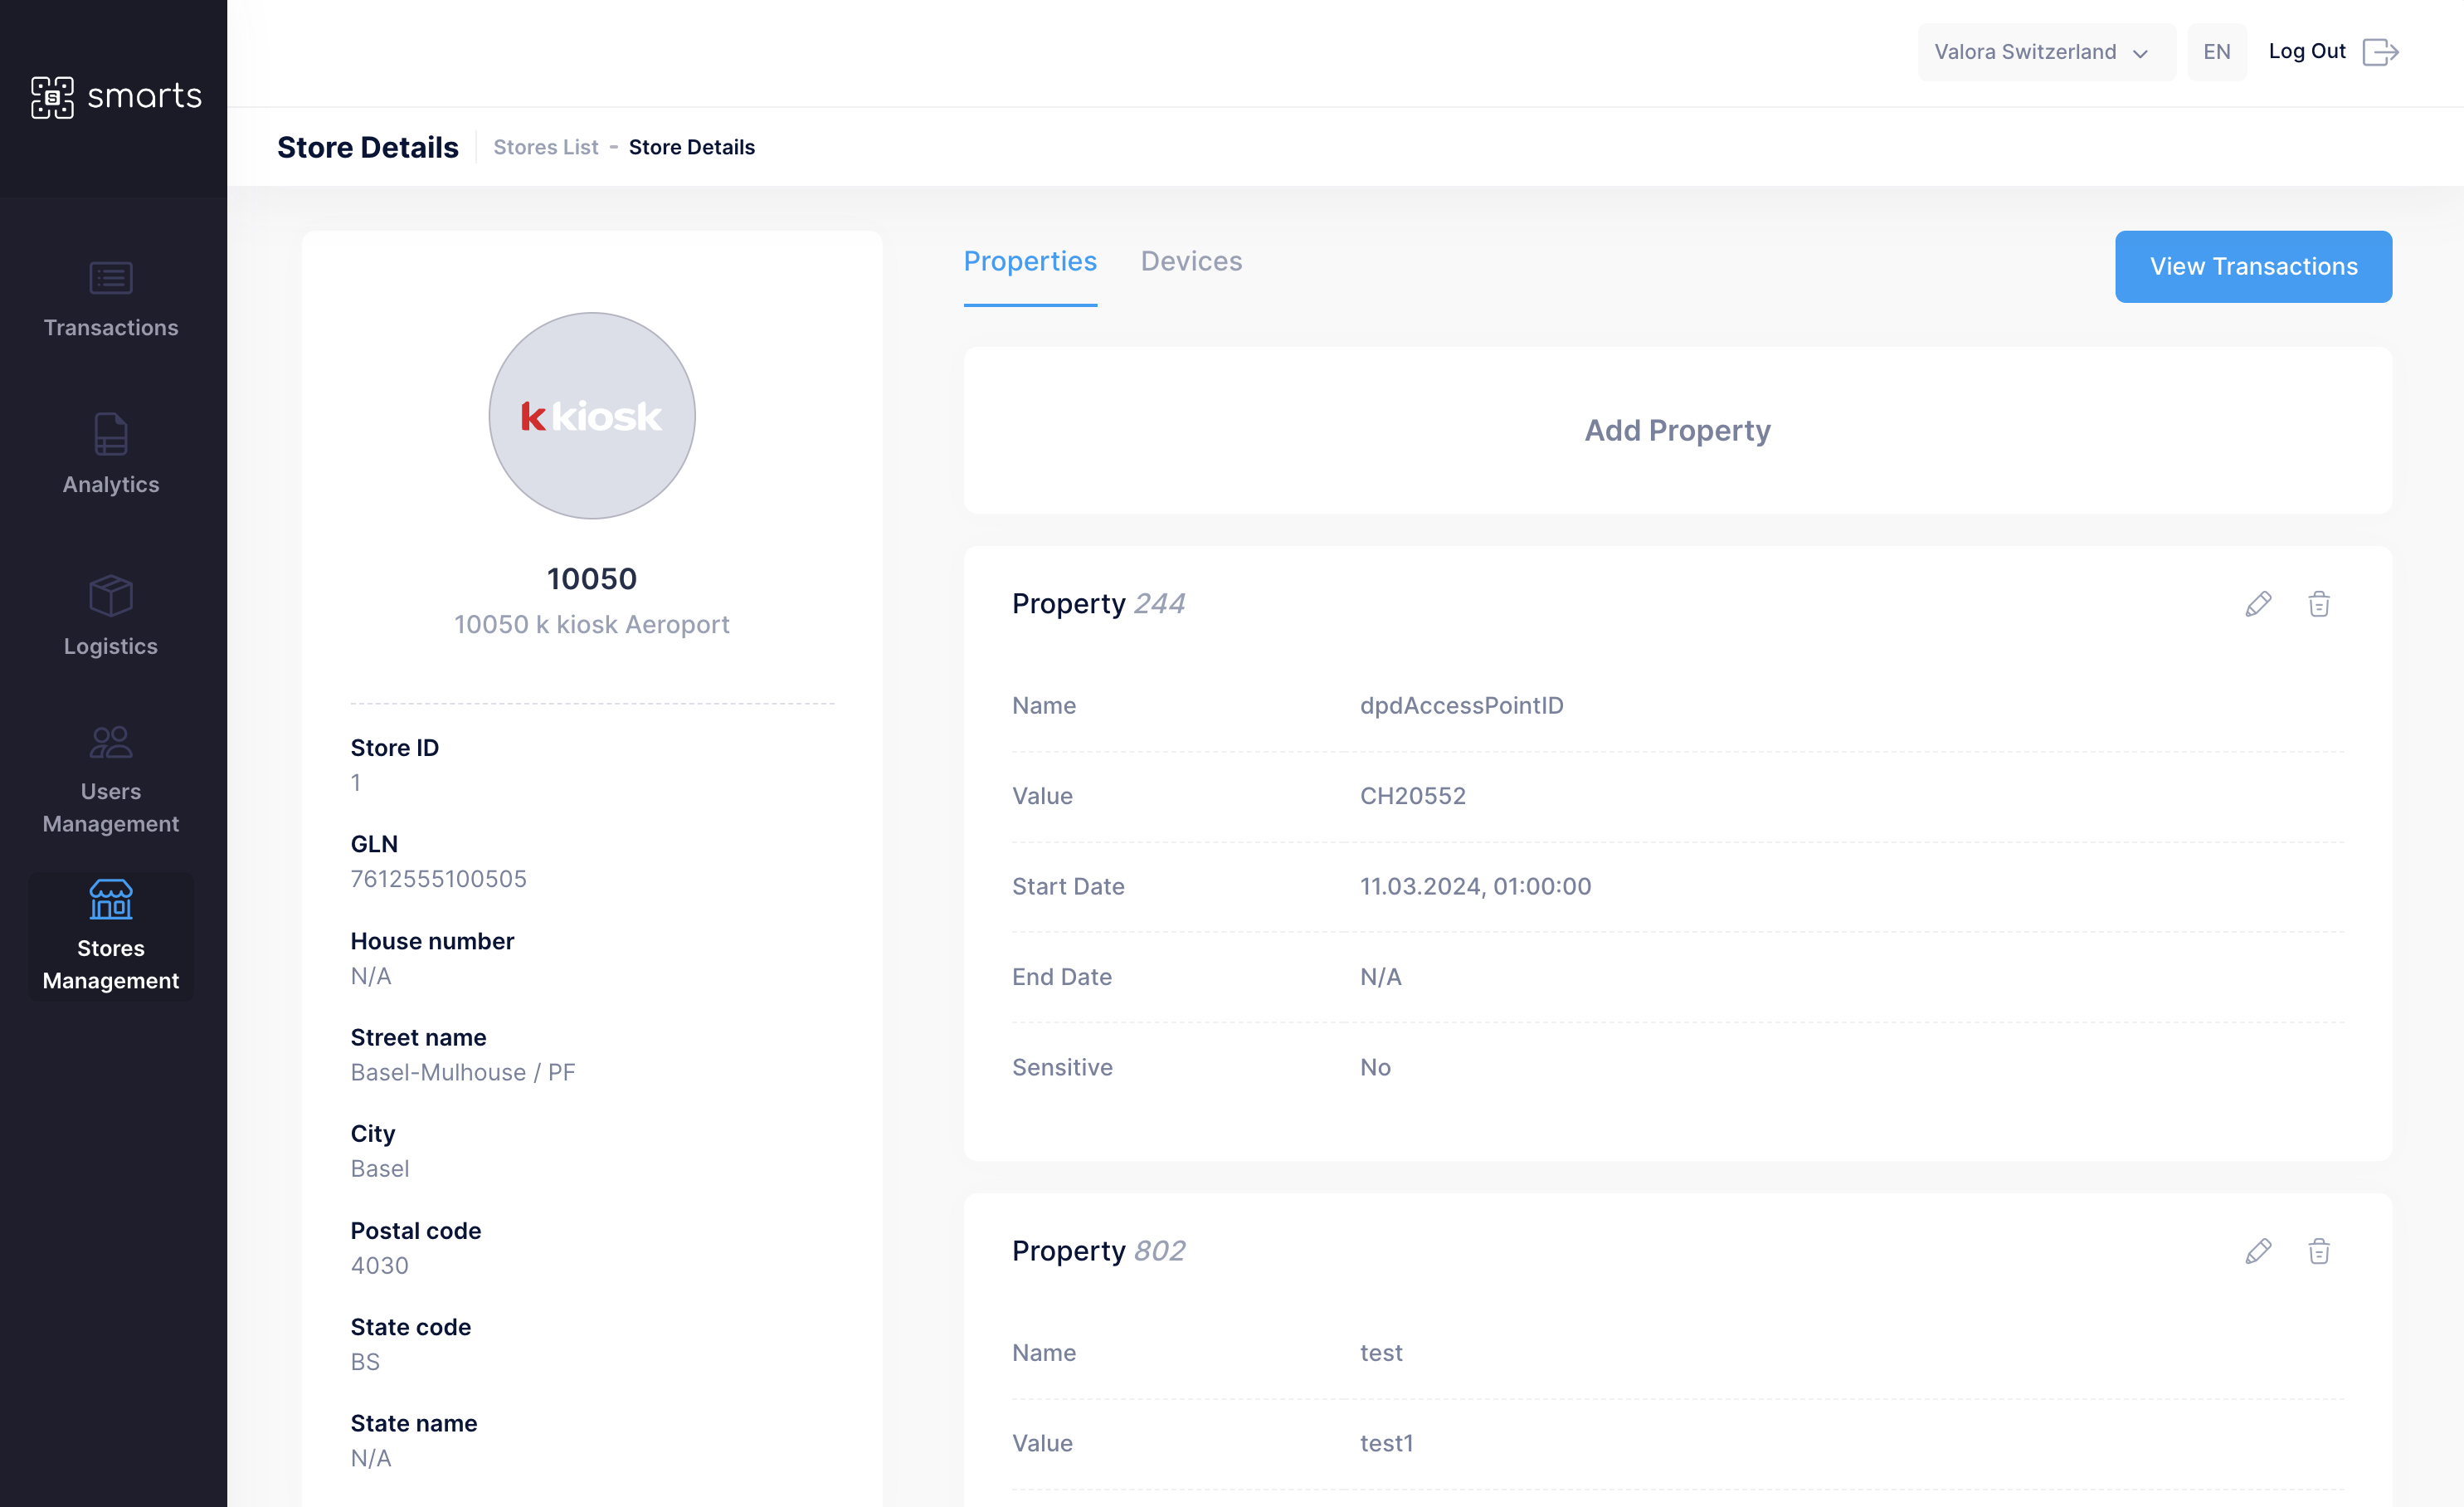Viewport: 2464px width, 1507px height.
Task: Click the street name Basel-Mulhouse / PF
Action: pos(462,1072)
